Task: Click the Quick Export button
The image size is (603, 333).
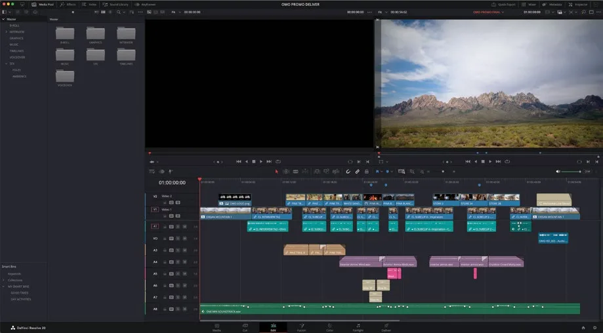Action: click(x=503, y=4)
